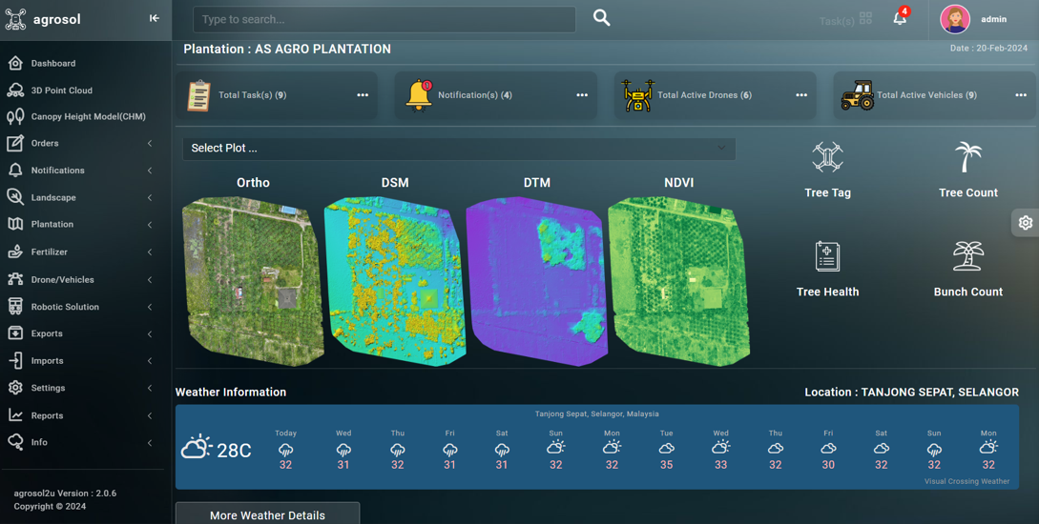Click the notification bell in header
Image resolution: width=1039 pixels, height=524 pixels.
[x=900, y=18]
